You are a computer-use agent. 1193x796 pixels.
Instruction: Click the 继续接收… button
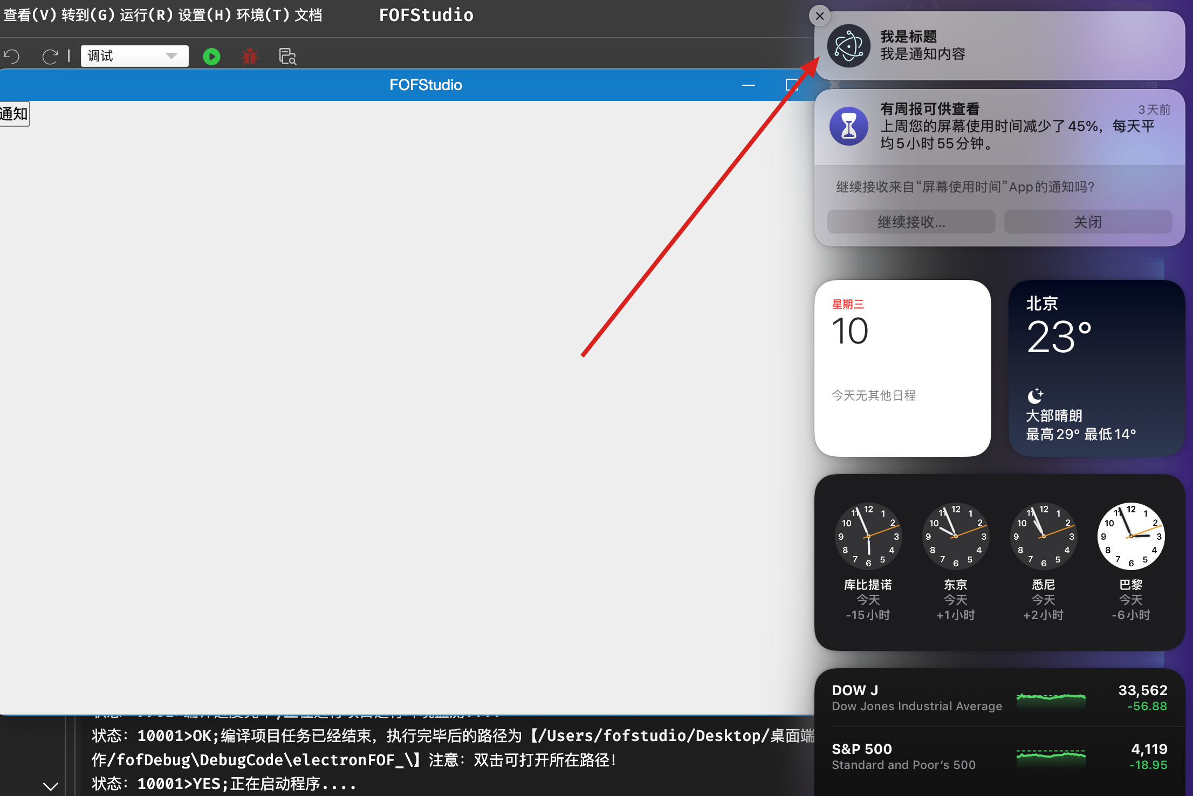(x=911, y=222)
